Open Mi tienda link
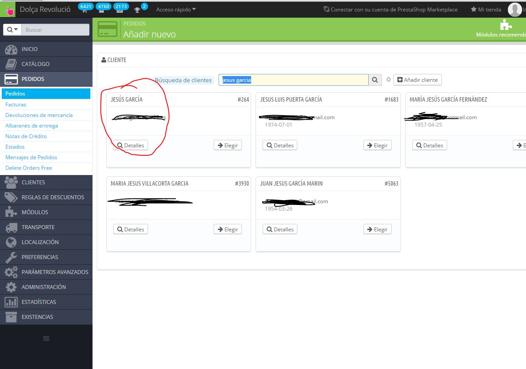Image resolution: width=526 pixels, height=369 pixels. [486, 9]
